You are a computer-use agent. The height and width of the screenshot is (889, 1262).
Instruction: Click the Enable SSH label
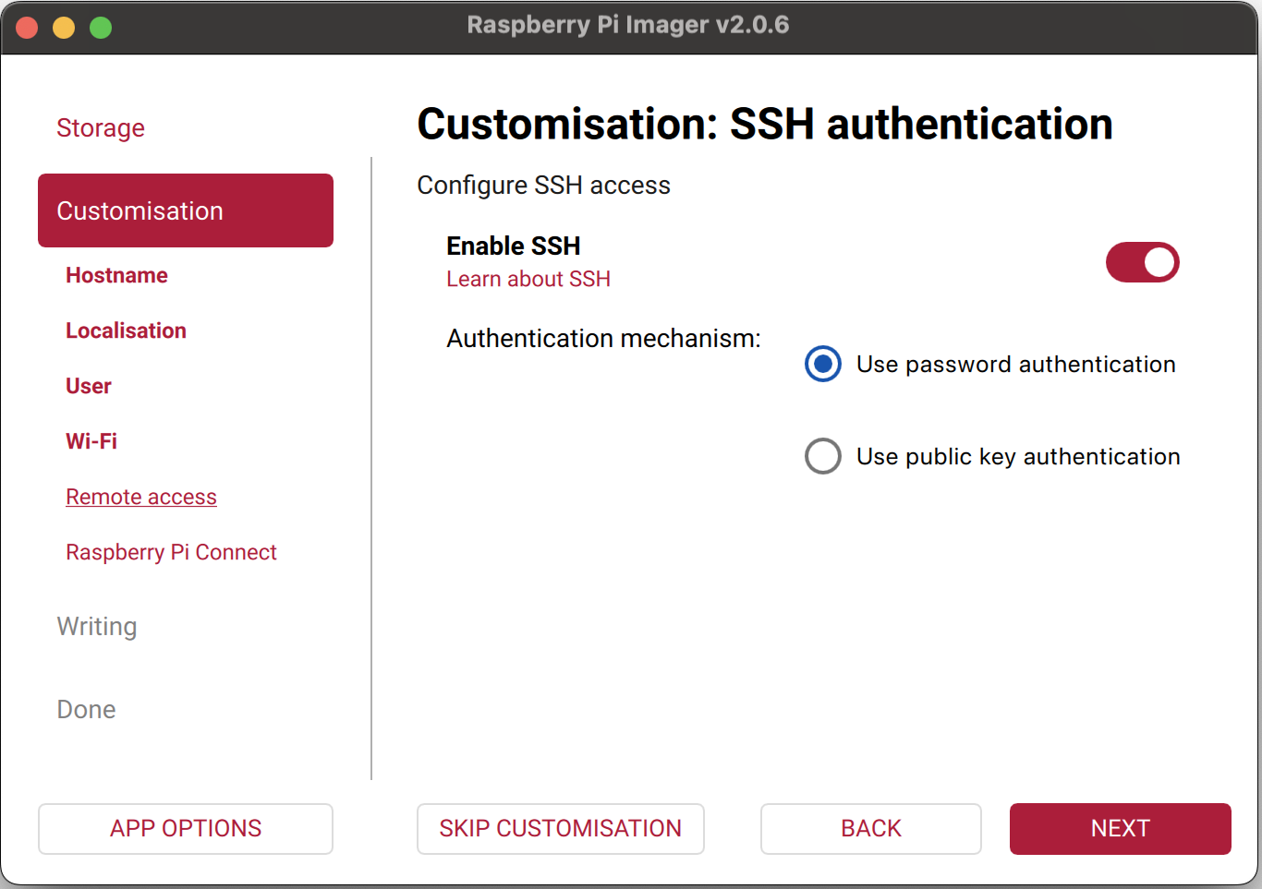(x=514, y=246)
